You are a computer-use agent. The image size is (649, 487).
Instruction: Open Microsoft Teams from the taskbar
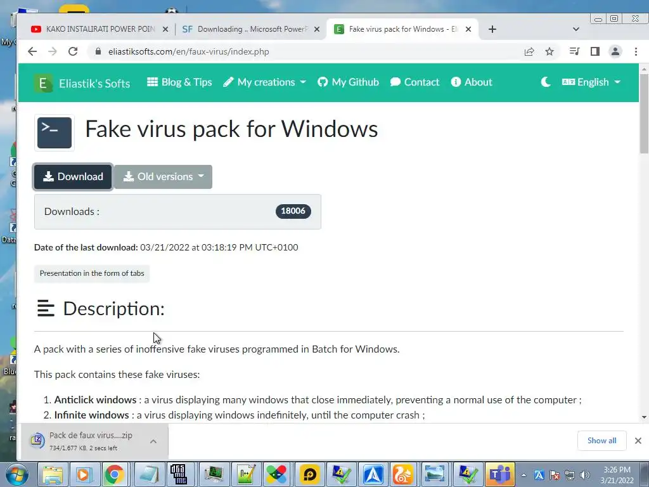tap(500, 474)
